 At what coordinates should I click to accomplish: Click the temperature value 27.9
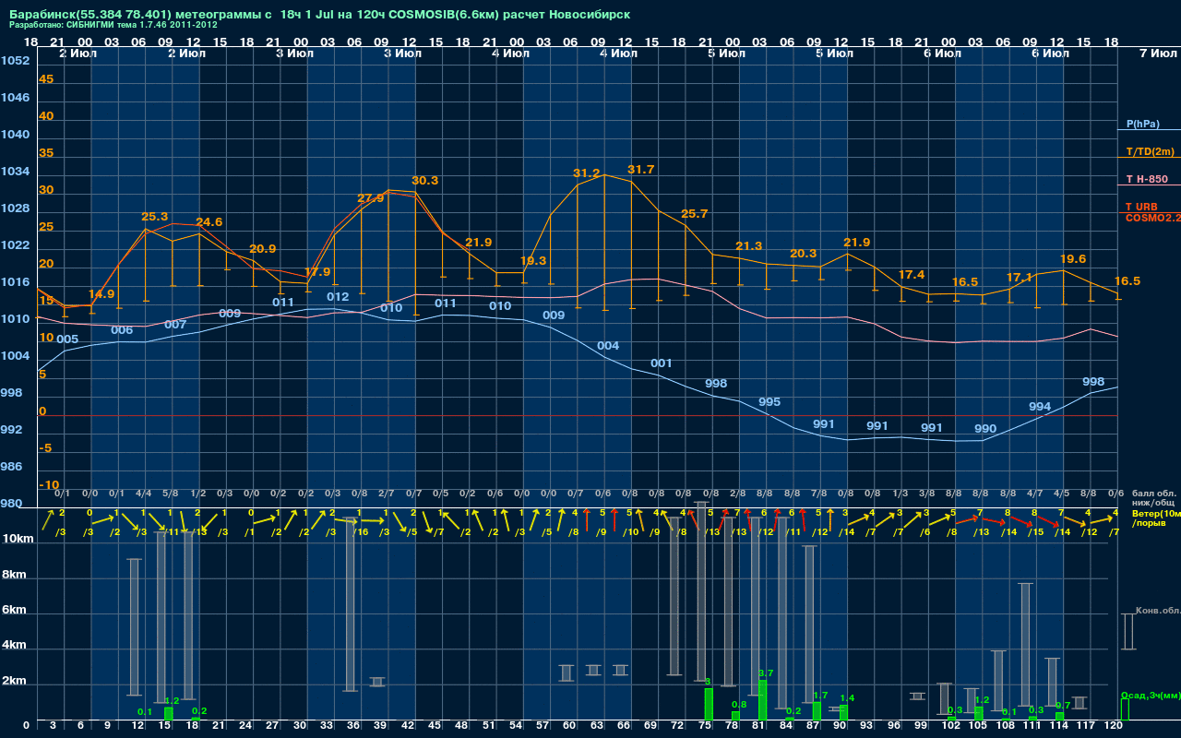(x=370, y=198)
